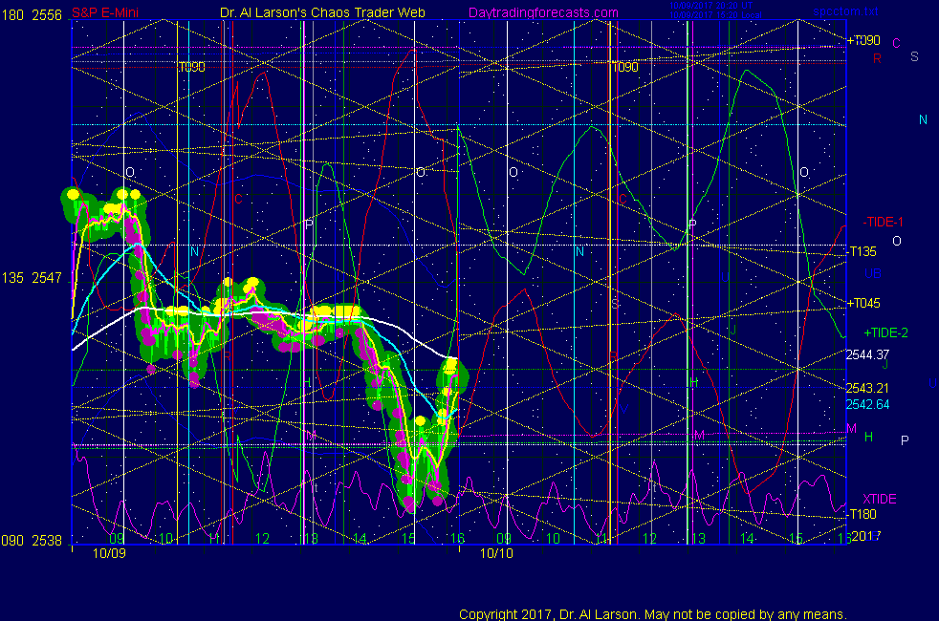Click the "-T135" level label

point(862,251)
